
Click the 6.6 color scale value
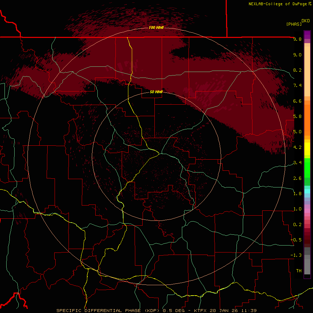click(297, 101)
